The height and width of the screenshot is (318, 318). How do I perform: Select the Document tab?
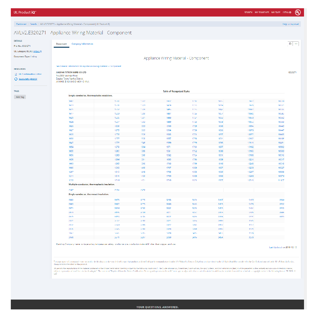[61, 44]
